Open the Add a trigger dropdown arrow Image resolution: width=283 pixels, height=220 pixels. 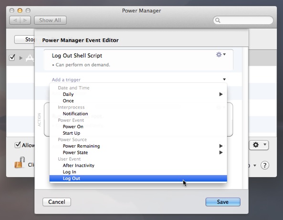point(224,80)
